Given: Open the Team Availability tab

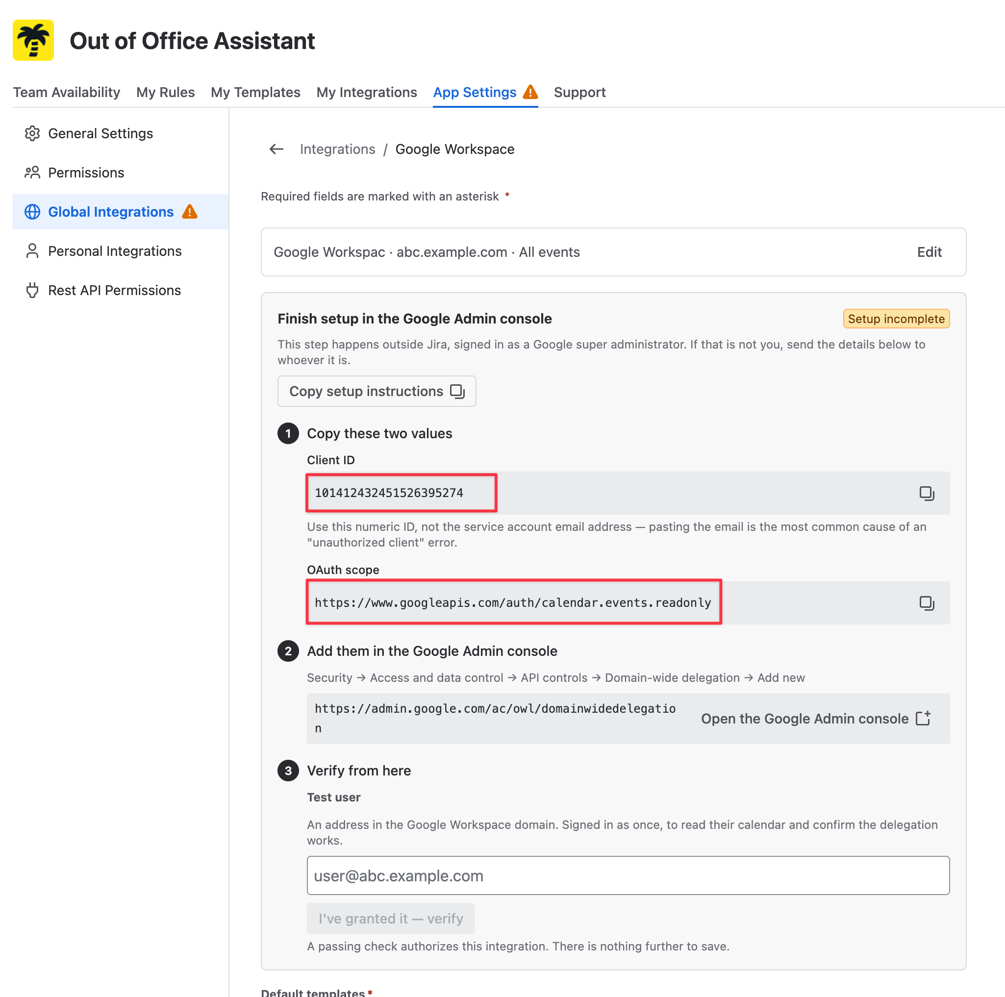Looking at the screenshot, I should coord(67,92).
